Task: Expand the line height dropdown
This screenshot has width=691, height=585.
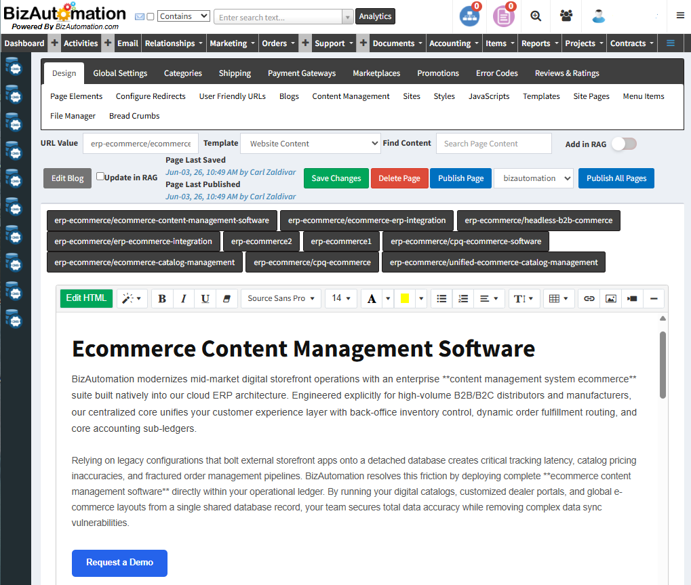Action: point(524,299)
